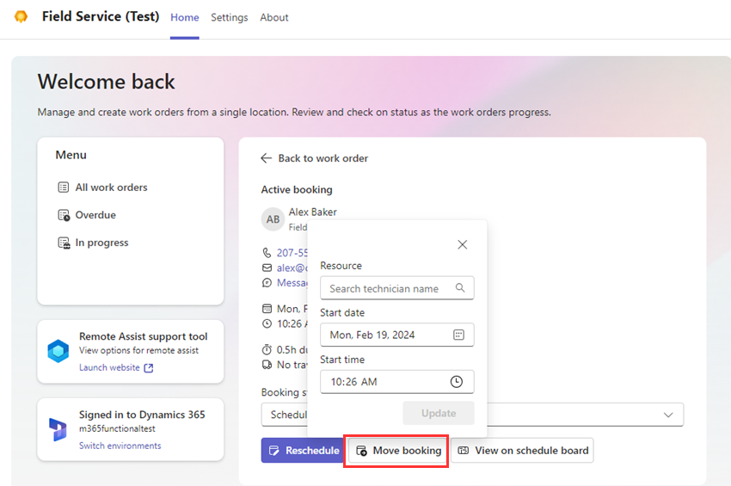Click the phone number link starting 207-55
Screen dimensions: 731x486
tap(292, 253)
